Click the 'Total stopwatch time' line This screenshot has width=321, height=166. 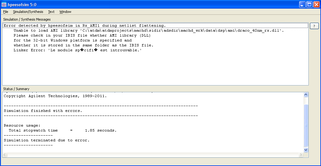coord(62,130)
